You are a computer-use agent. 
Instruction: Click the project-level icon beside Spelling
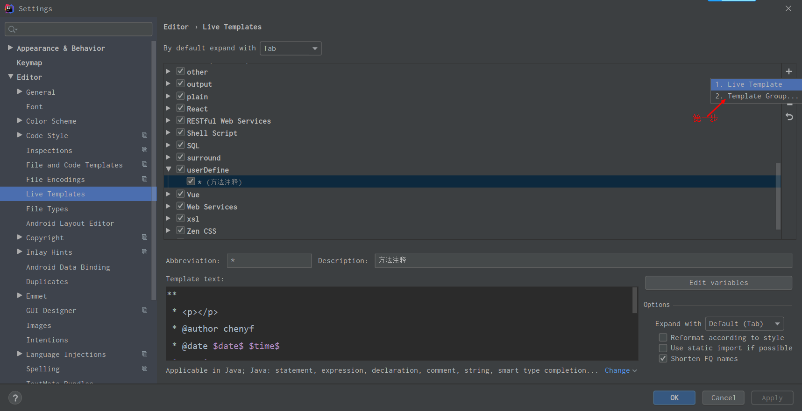[145, 369]
